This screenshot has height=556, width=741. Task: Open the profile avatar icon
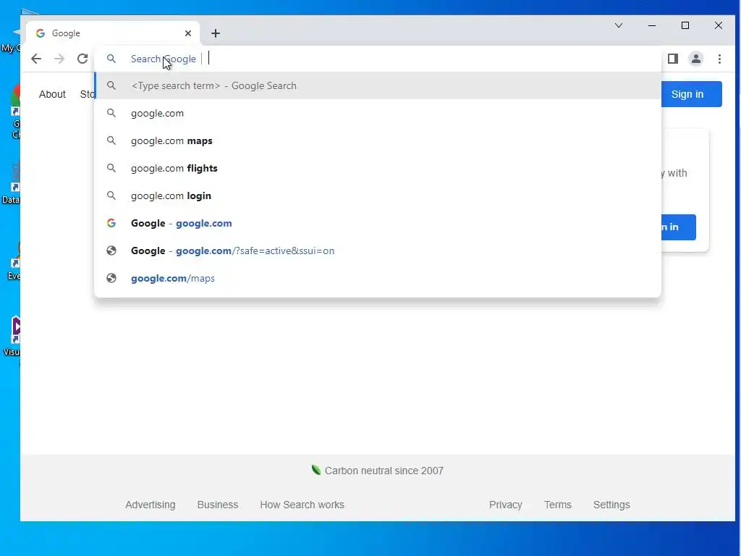tap(696, 59)
